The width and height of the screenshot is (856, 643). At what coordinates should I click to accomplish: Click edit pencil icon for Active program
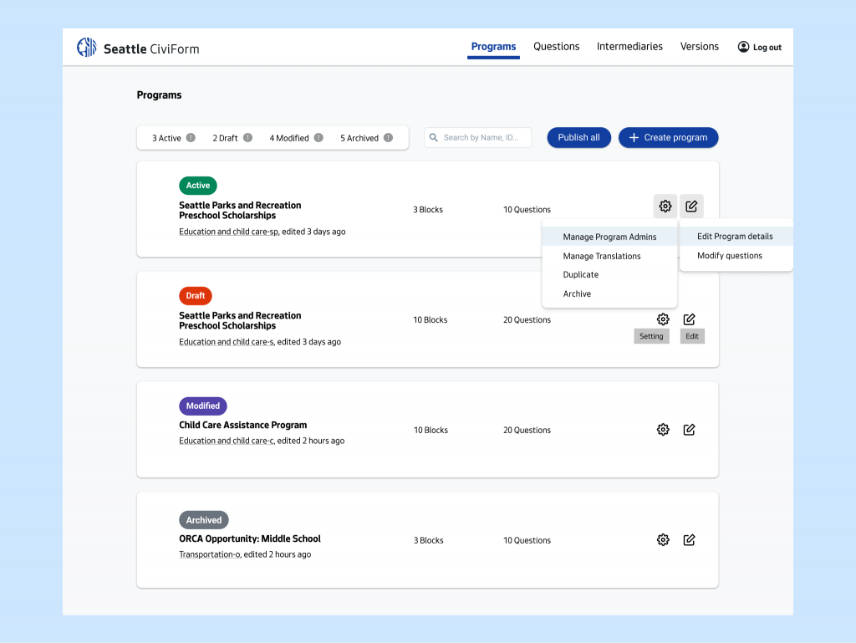691,206
